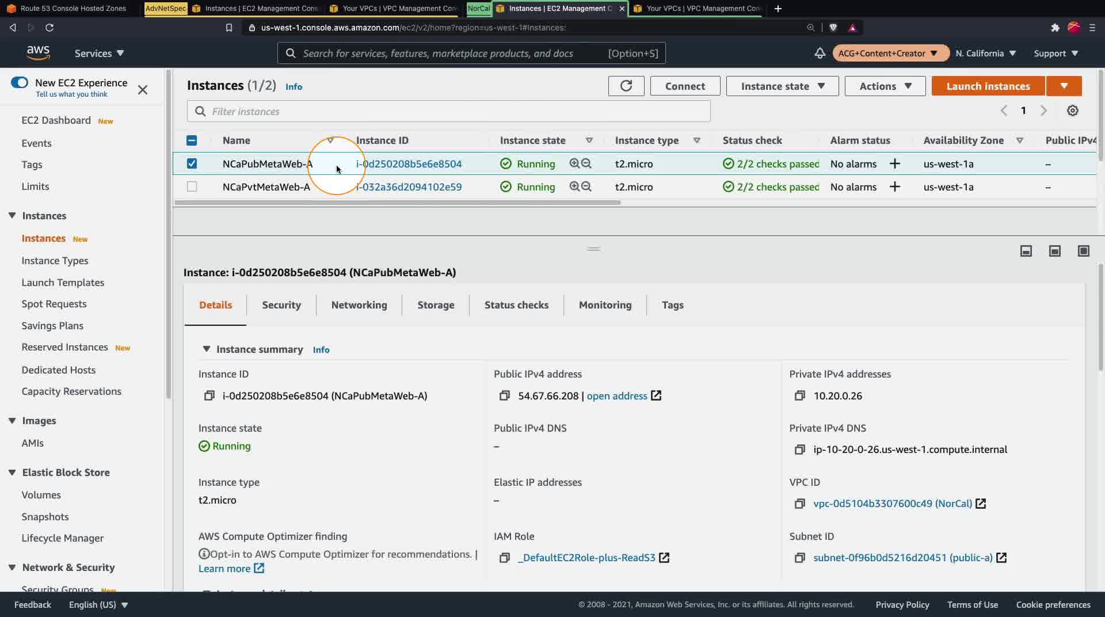Screen dimensions: 1105x617
Task: Open the Instance state dropdown
Action: point(782,86)
